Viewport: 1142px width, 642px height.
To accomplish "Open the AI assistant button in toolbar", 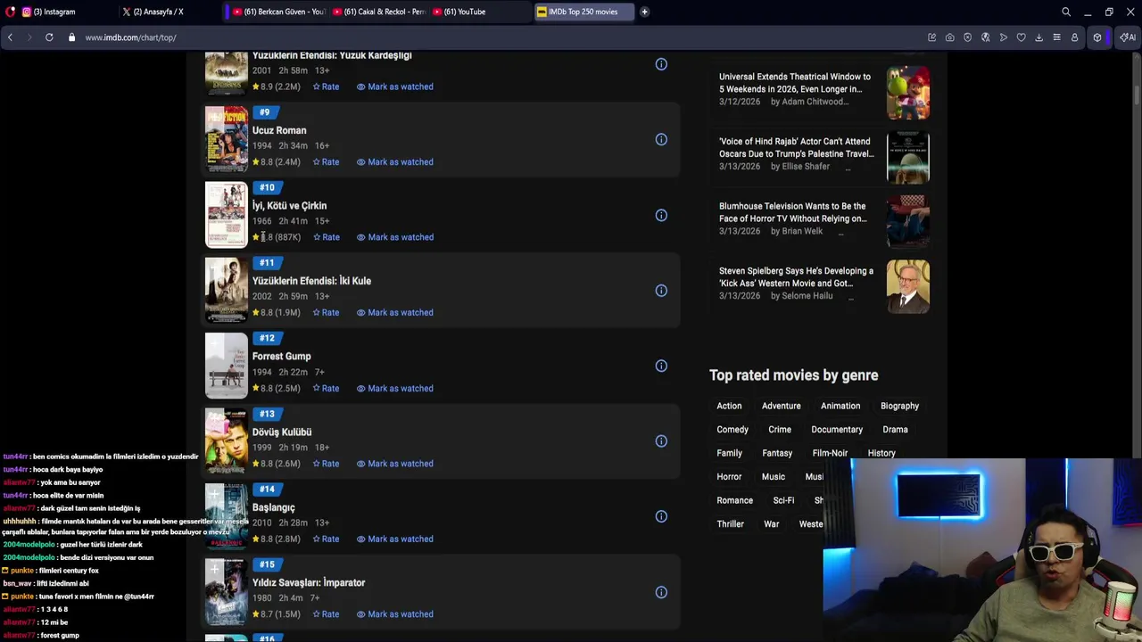I will coord(1128,37).
